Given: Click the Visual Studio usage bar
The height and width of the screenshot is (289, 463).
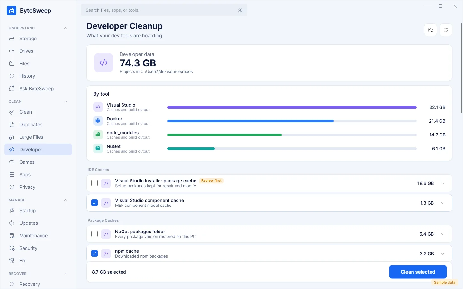Looking at the screenshot, I should click(x=292, y=107).
